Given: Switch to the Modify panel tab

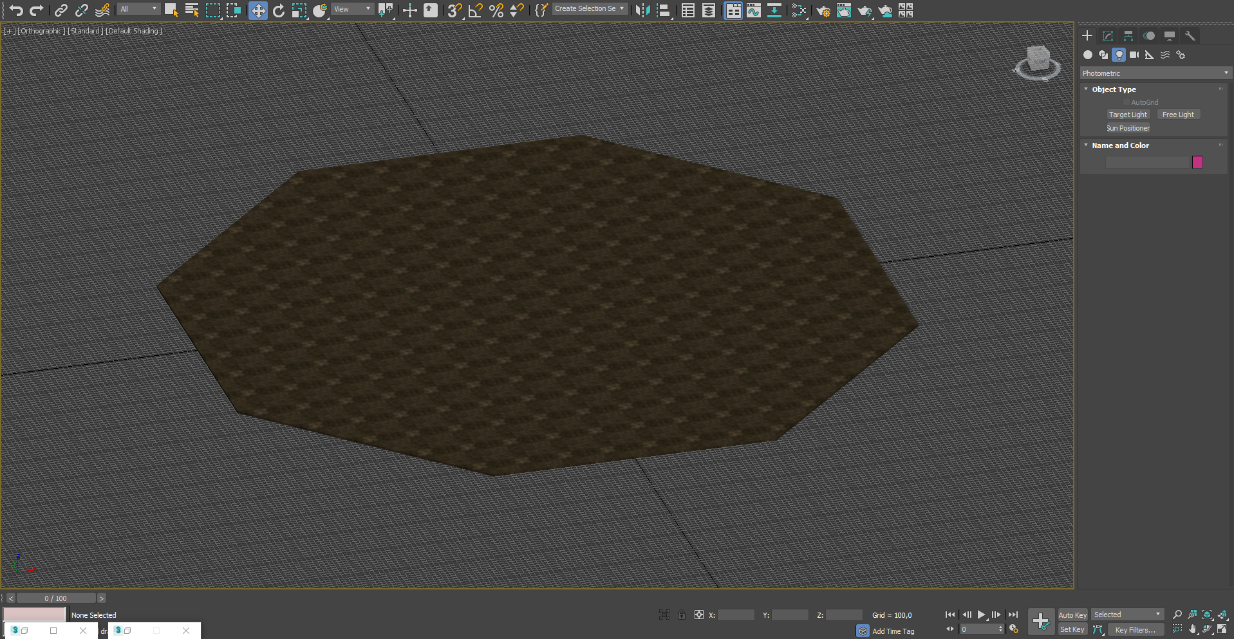Looking at the screenshot, I should 1108,36.
